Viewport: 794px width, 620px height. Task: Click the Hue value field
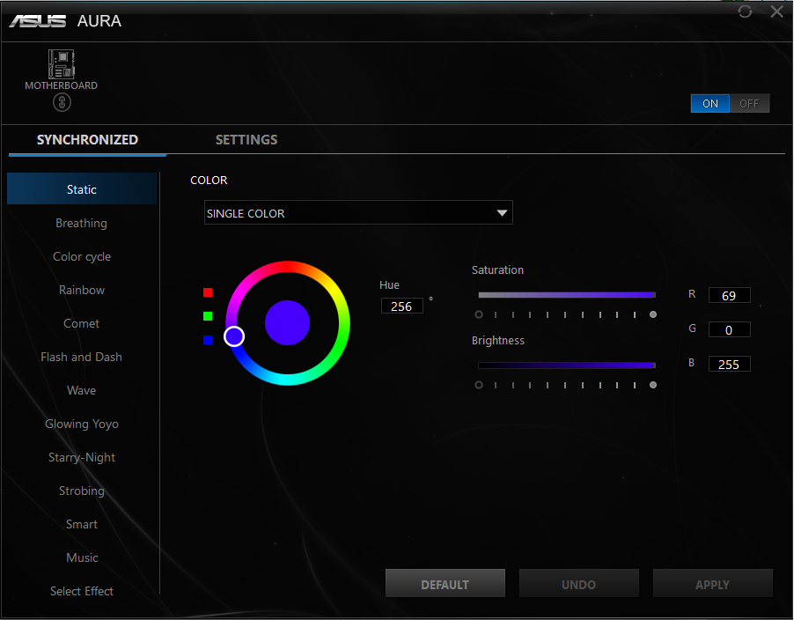[401, 306]
